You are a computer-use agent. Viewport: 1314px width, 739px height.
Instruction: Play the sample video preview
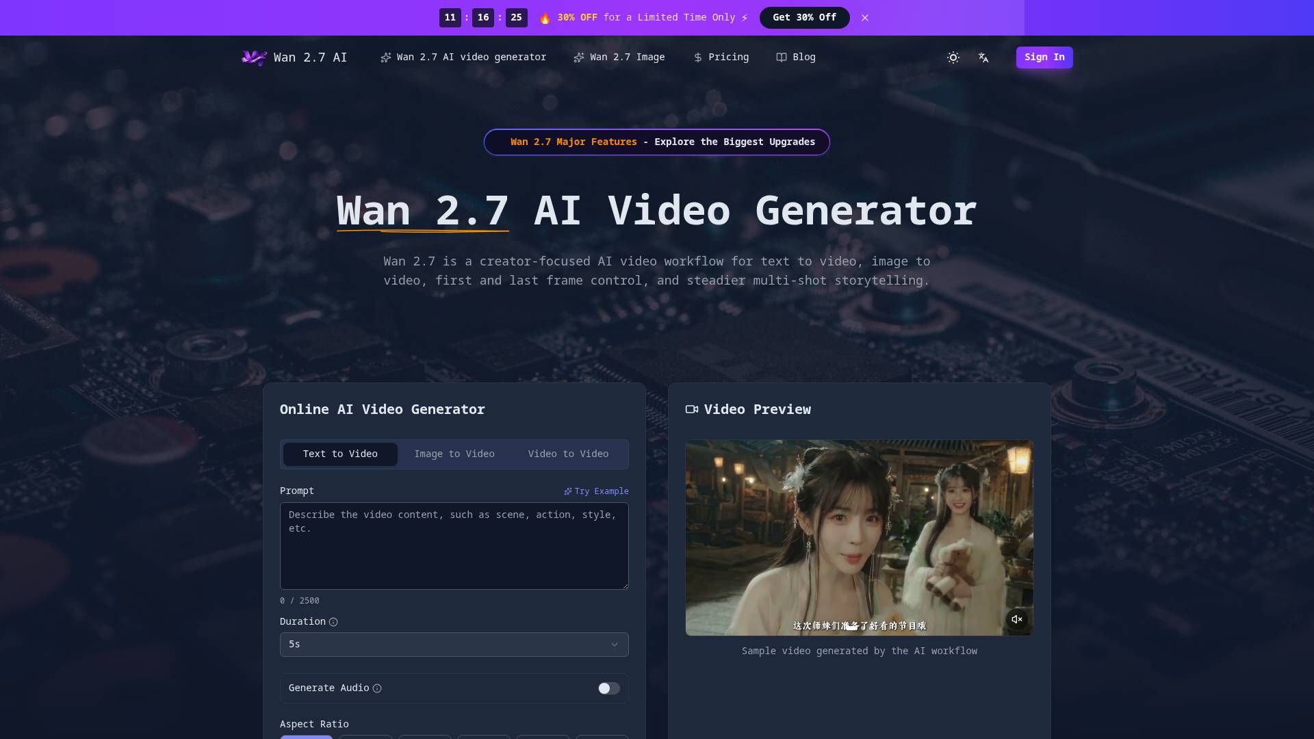860,538
